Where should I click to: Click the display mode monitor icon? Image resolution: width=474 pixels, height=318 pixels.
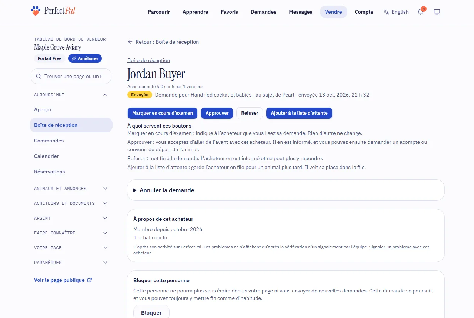click(x=437, y=12)
